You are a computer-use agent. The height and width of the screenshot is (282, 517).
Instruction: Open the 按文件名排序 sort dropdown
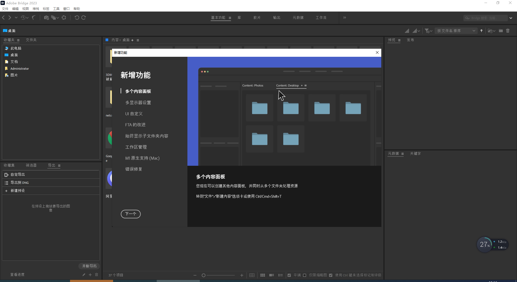(456, 31)
